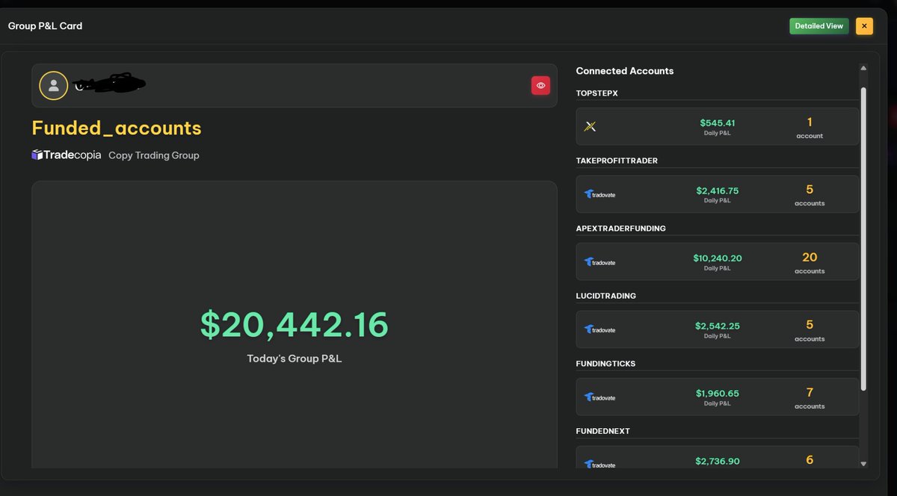Image resolution: width=897 pixels, height=496 pixels.
Task: Click scrollbar down arrow in accounts list
Action: coord(863,464)
